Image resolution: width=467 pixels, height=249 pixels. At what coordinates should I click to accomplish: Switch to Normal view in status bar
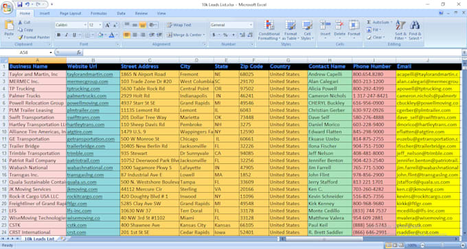pyautogui.click(x=389, y=246)
